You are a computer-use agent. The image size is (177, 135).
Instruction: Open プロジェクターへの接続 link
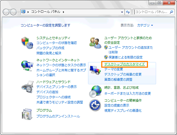coord(53,97)
